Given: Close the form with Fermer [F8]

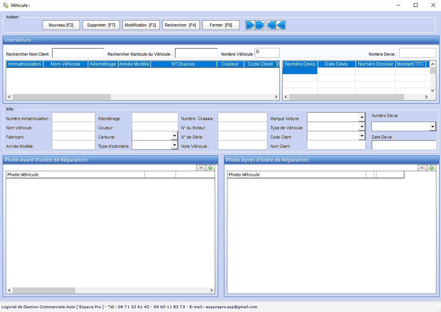Looking at the screenshot, I should 221,25.
